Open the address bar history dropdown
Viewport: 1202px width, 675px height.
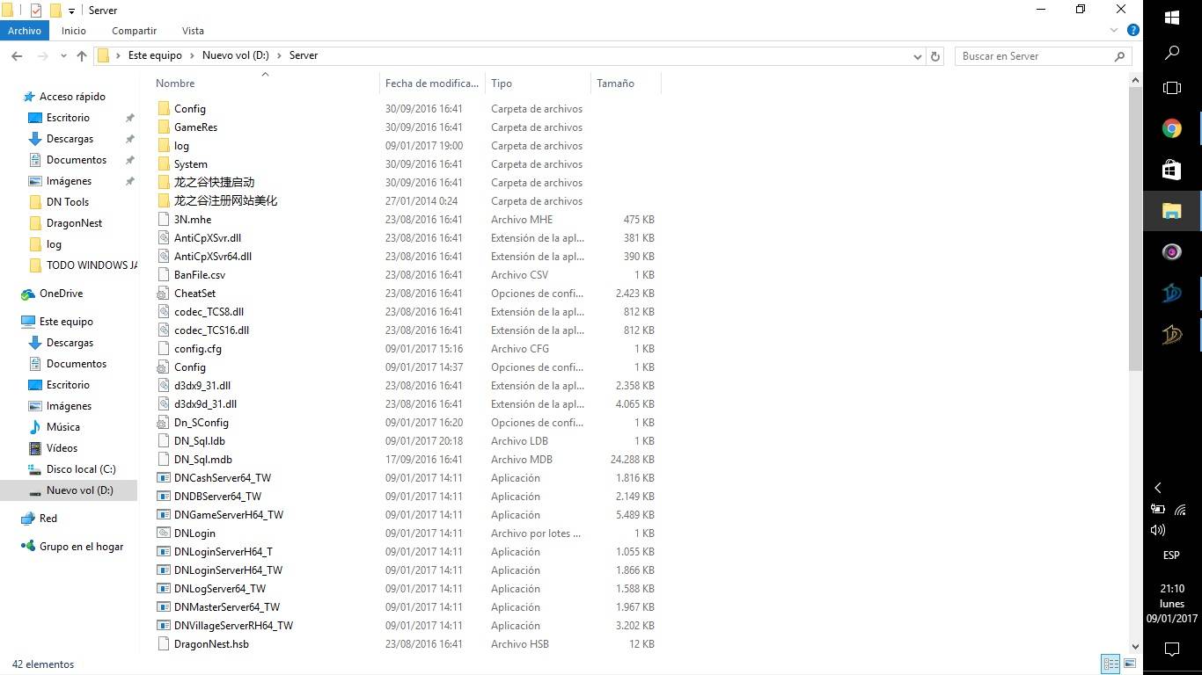click(x=918, y=55)
